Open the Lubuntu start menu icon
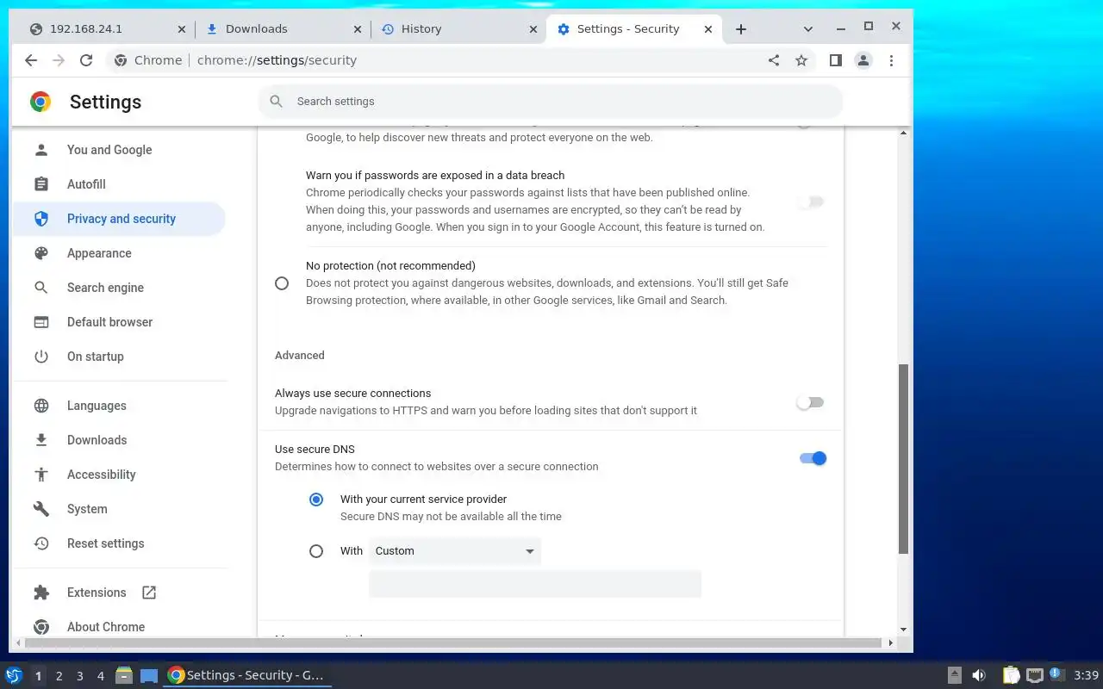 point(14,675)
